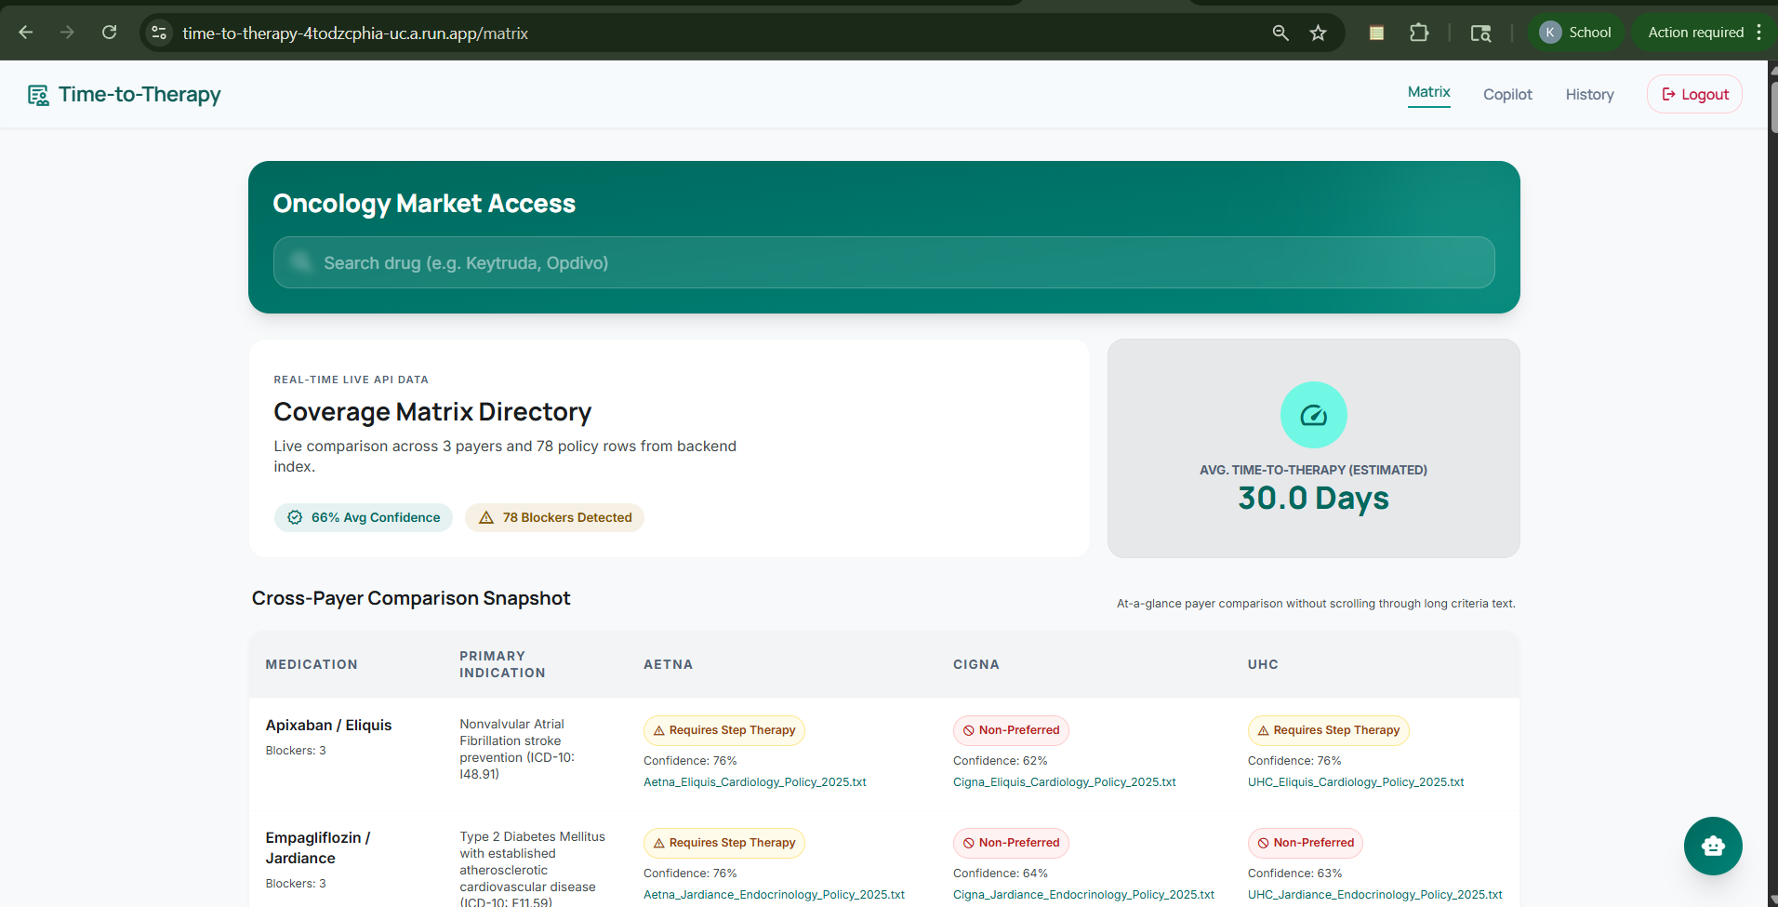Click the search icon inside the drug search box

[300, 261]
